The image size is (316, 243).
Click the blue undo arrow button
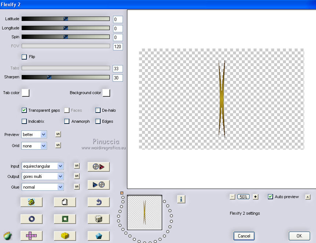coord(99,202)
